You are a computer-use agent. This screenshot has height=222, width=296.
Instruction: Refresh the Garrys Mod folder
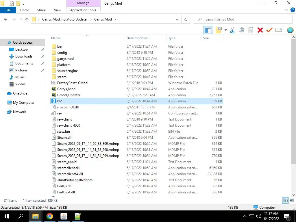(186, 19)
